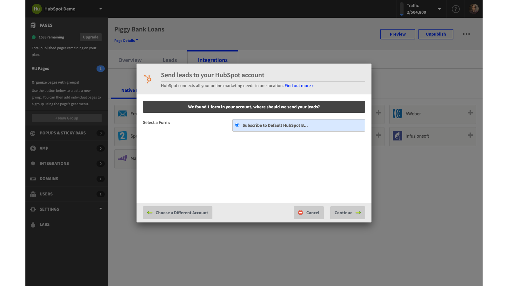Click the Preview button
Screen dimensions: 508x286
pos(398,34)
